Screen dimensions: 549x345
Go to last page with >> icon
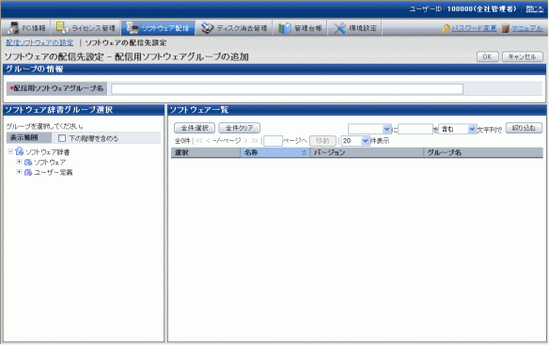(255, 140)
